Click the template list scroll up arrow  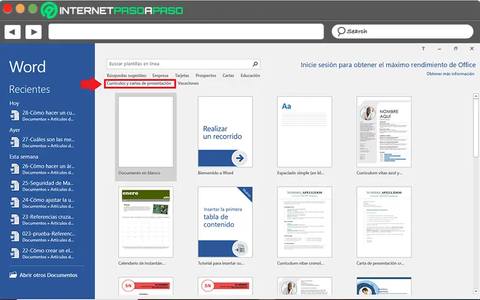pyautogui.click(x=476, y=96)
